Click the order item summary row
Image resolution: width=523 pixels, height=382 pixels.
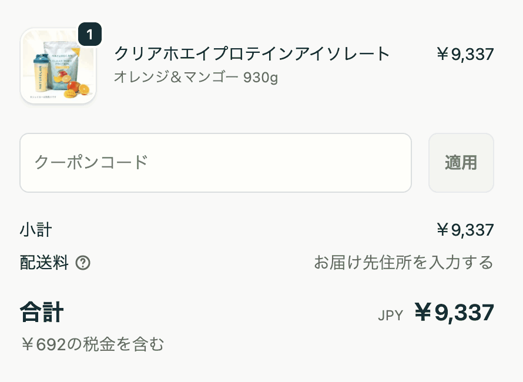pos(259,66)
